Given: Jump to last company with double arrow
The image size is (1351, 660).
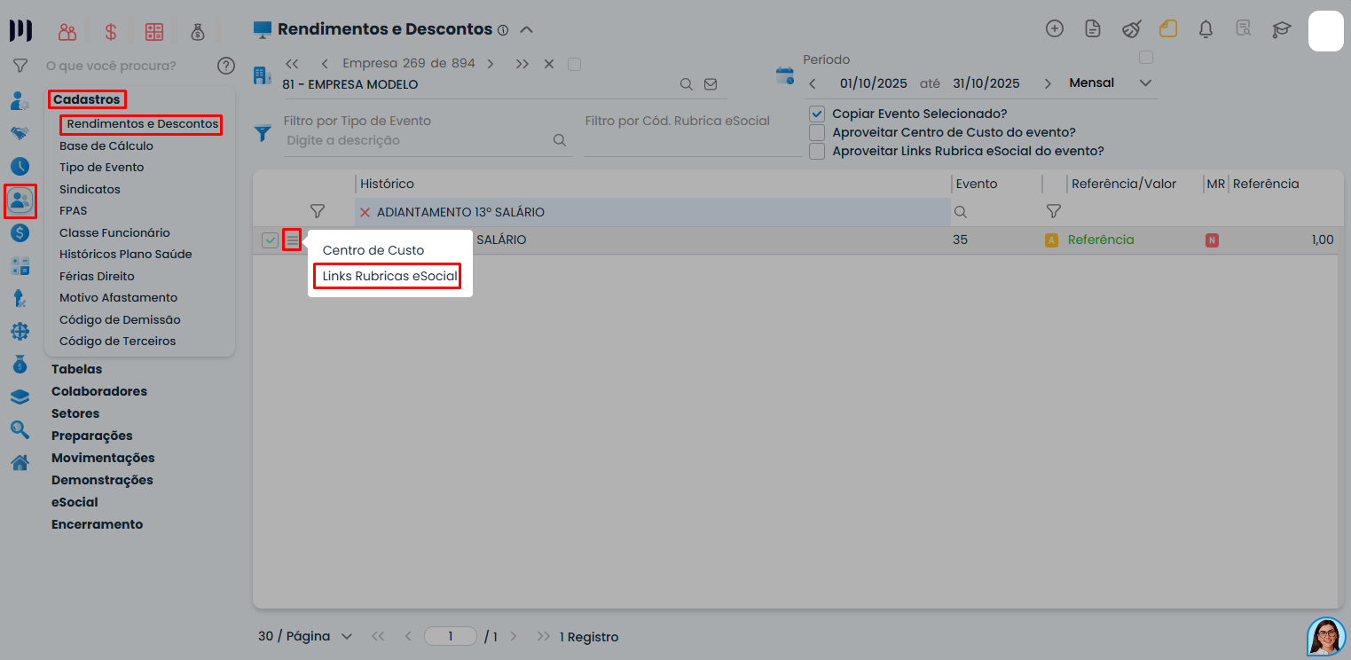Looking at the screenshot, I should tap(522, 64).
